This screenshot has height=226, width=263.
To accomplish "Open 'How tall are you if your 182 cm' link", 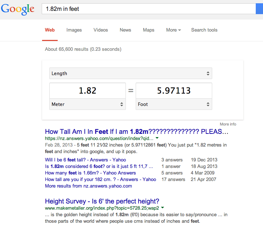I will (x=100, y=179).
